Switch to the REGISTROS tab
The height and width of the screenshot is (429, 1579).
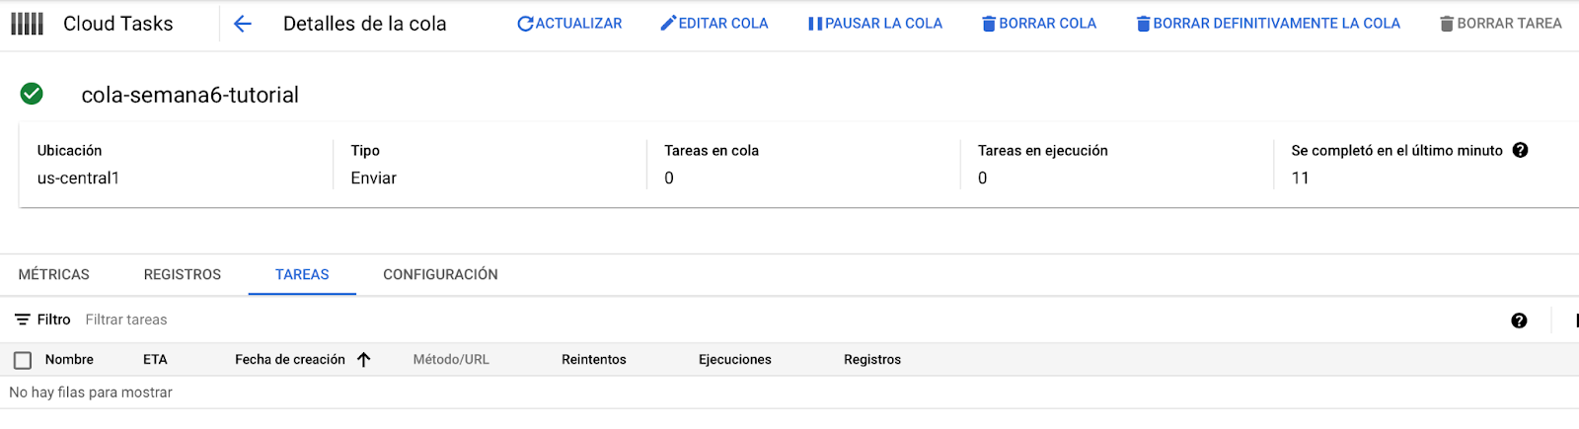click(x=183, y=275)
